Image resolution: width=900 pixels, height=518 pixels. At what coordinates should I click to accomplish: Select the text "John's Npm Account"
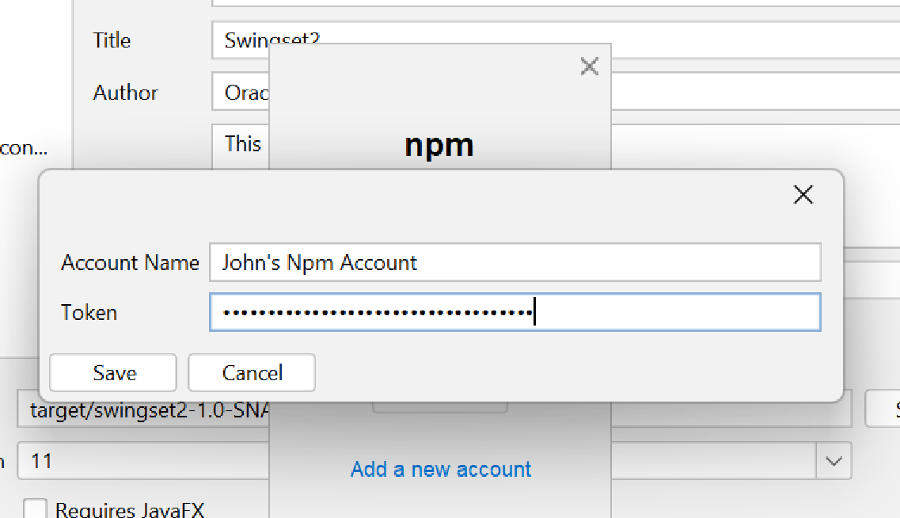[x=320, y=262]
